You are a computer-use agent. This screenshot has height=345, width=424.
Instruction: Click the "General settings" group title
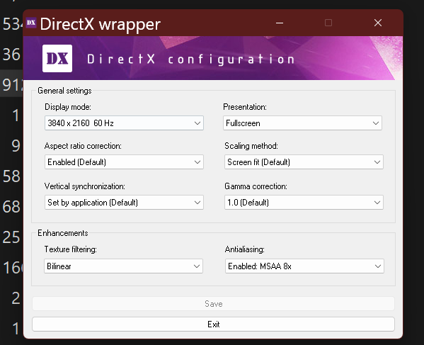pos(64,91)
